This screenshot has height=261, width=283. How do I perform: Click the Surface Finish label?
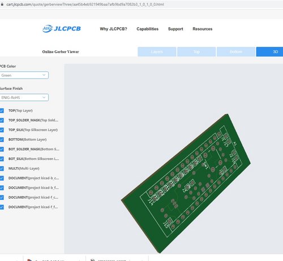pyautogui.click(x=11, y=89)
